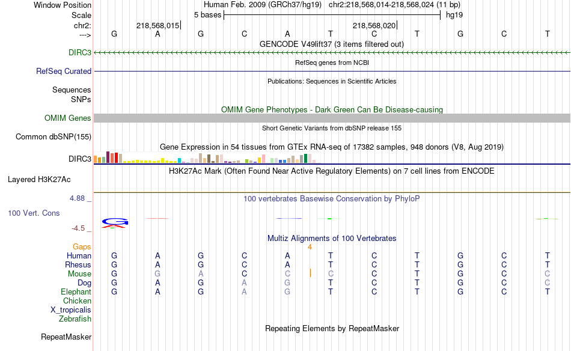Click the 4.88 PhyloP upper scale value

[x=77, y=198]
